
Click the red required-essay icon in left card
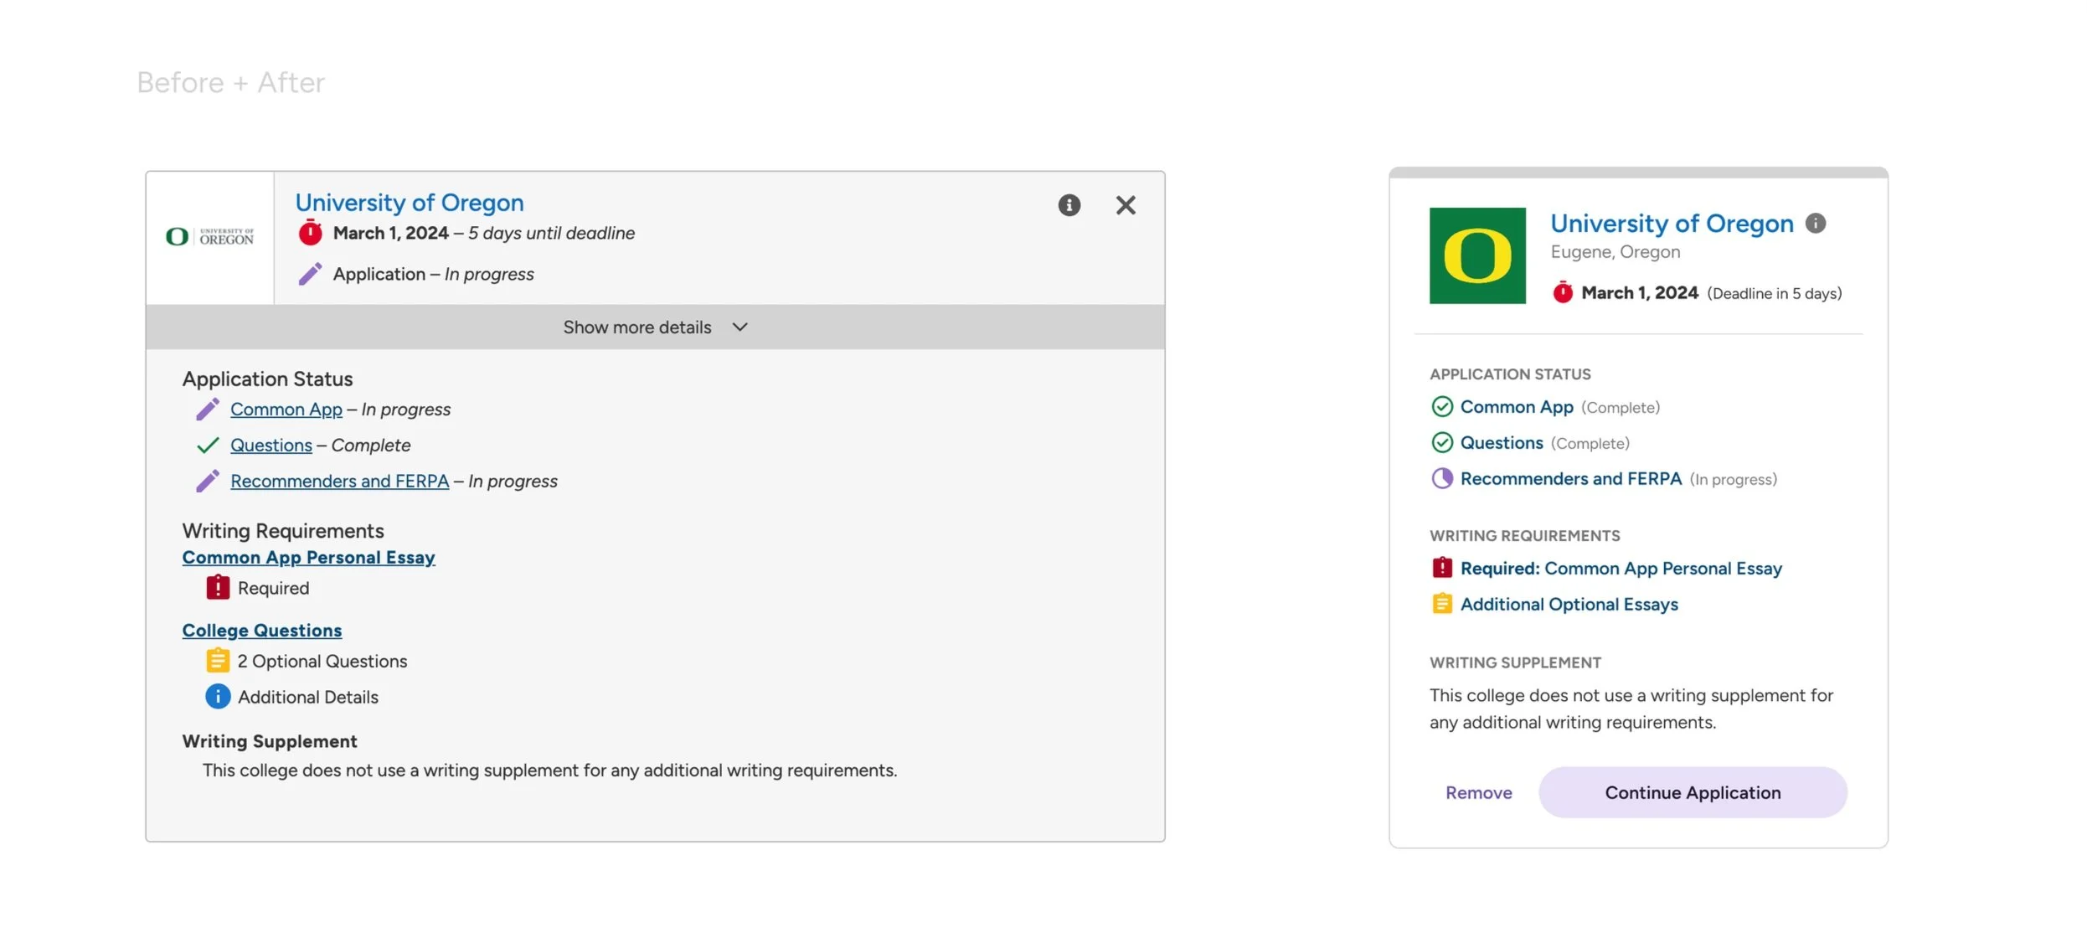[x=218, y=587]
